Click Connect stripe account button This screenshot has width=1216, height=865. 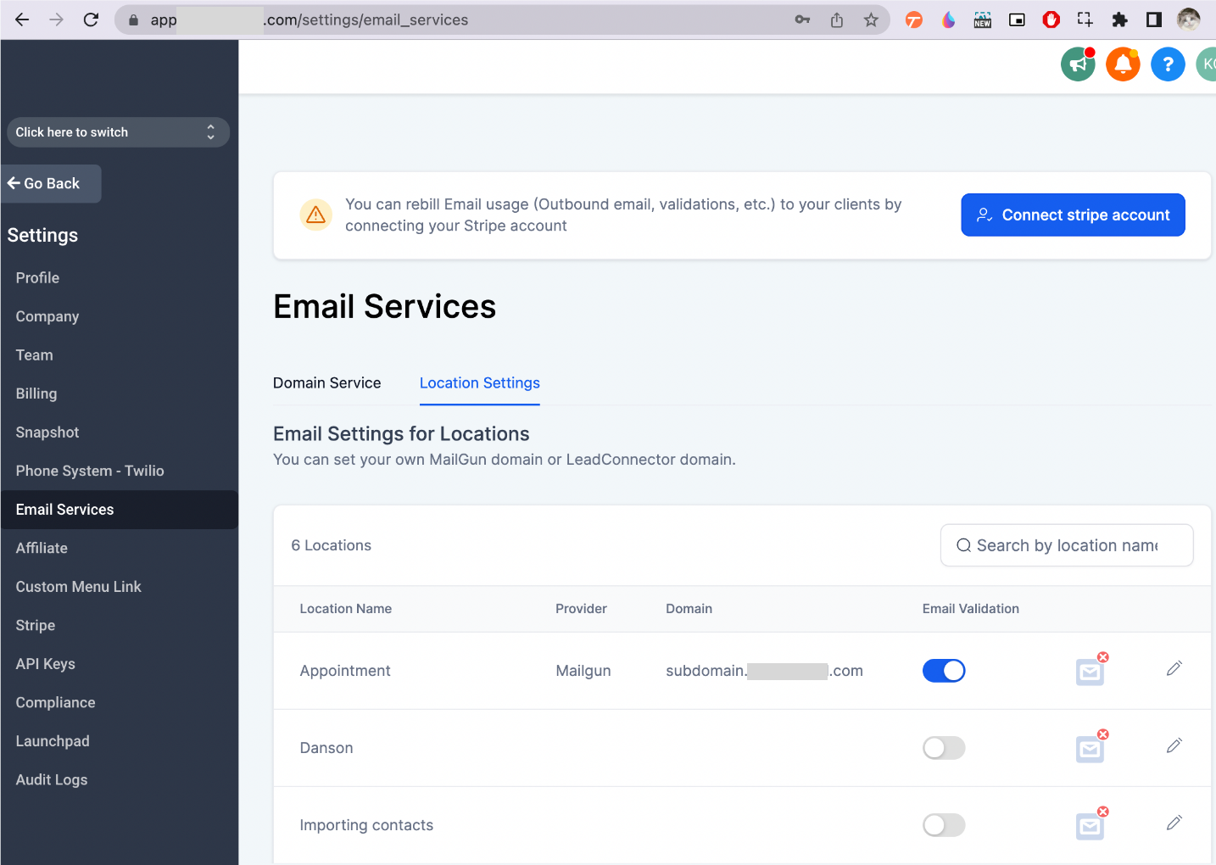[x=1073, y=215]
